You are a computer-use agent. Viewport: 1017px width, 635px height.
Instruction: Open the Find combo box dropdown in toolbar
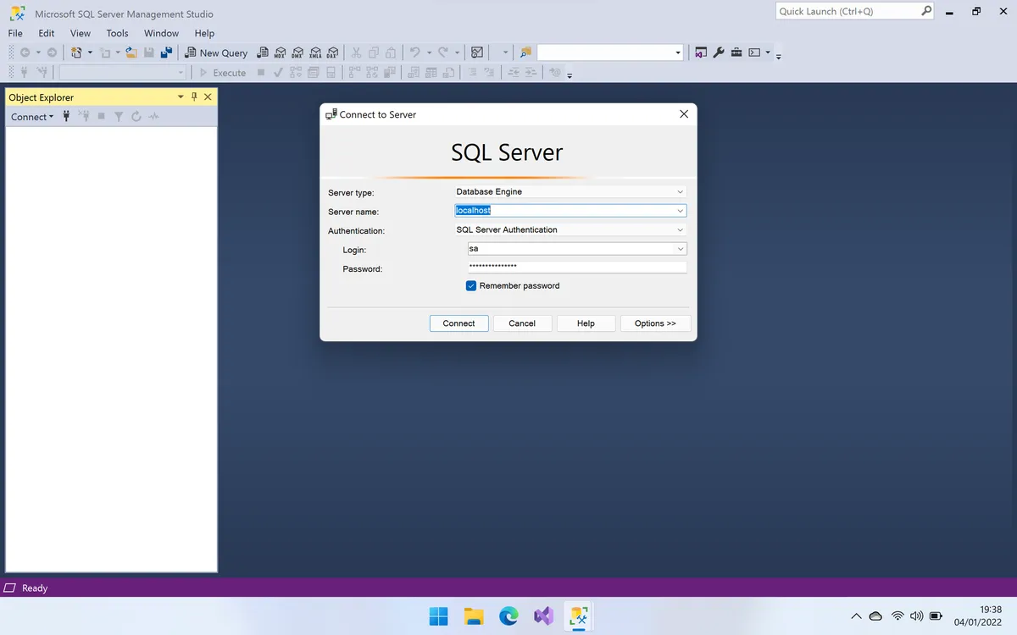click(x=678, y=52)
